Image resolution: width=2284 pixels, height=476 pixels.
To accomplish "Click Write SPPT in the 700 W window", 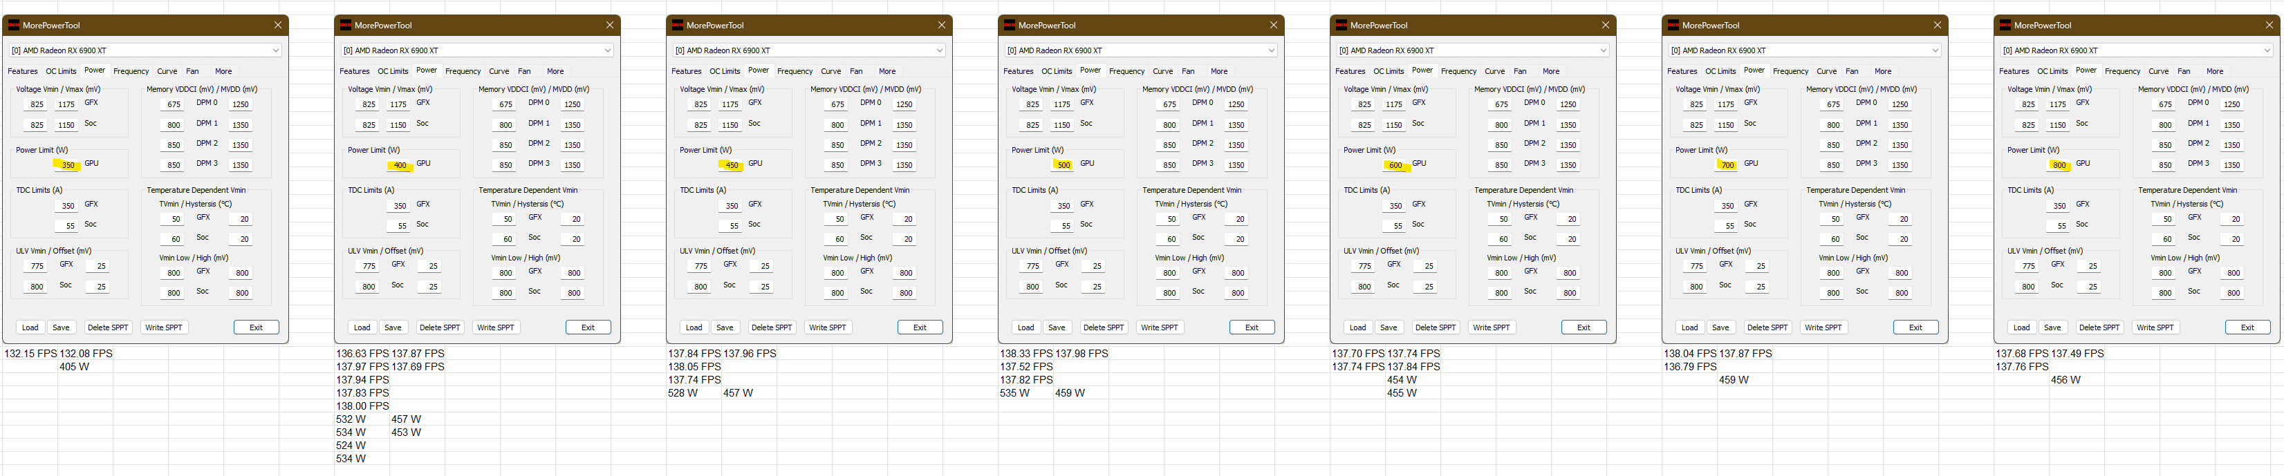I will click(1823, 327).
